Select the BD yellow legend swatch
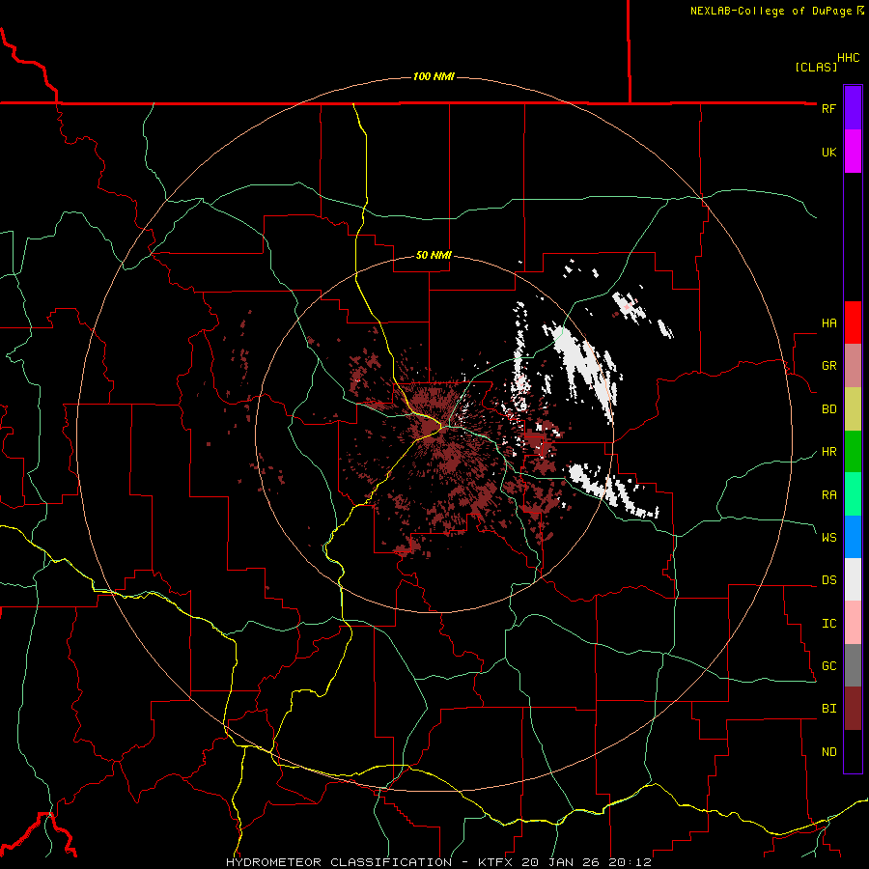This screenshot has width=869, height=869. coord(853,409)
